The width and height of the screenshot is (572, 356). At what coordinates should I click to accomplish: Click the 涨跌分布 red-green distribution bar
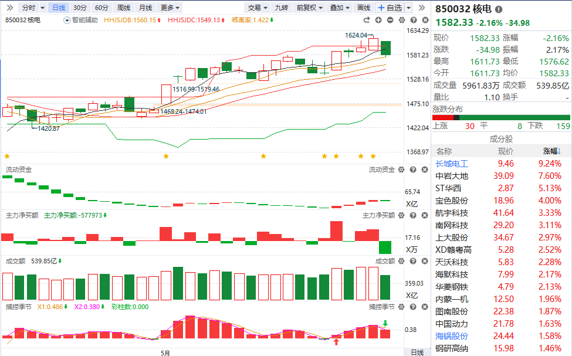tap(501, 117)
